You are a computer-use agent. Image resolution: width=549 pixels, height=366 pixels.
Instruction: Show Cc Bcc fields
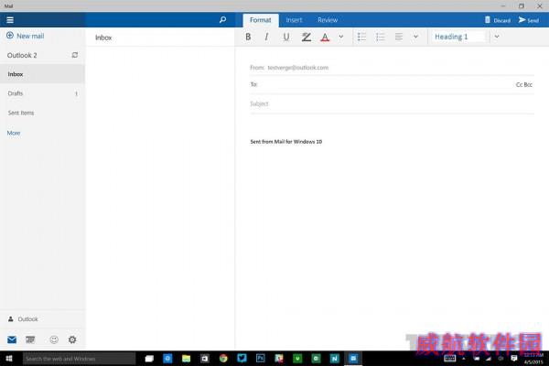click(x=524, y=84)
